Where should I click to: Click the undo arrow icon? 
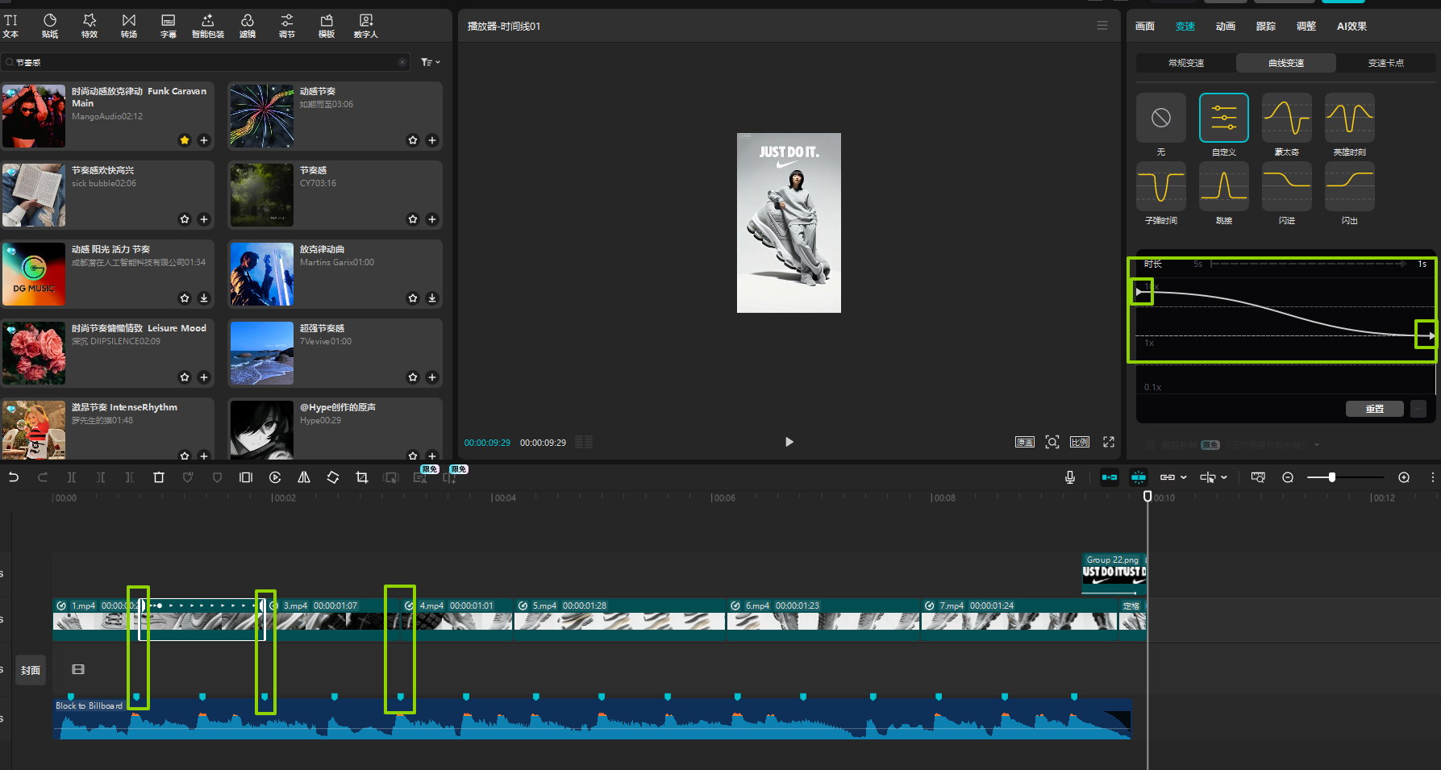click(x=14, y=477)
